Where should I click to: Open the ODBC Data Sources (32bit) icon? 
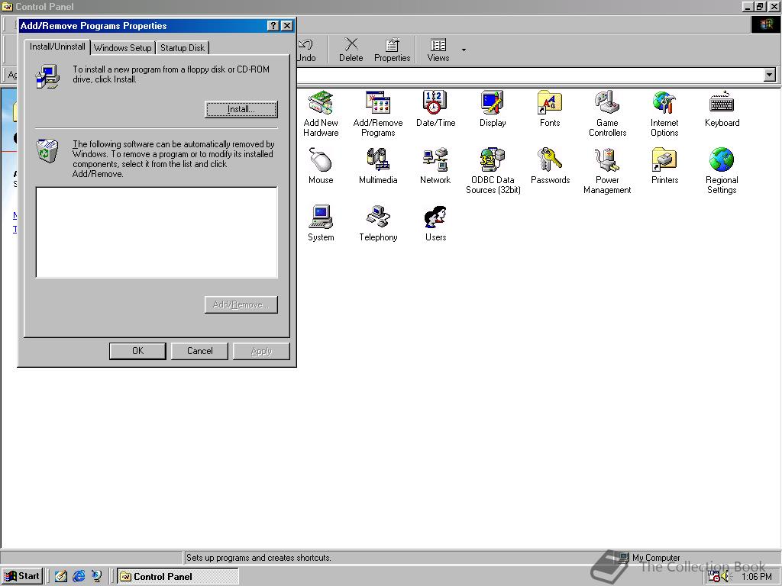click(493, 172)
